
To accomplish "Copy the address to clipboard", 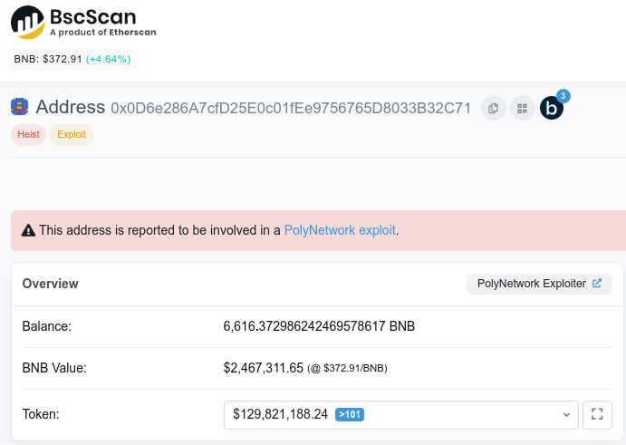I will click(x=493, y=108).
